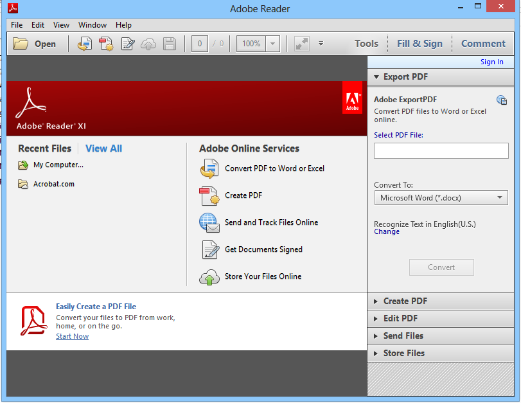Click the 100% zoom value field
The height and width of the screenshot is (403, 521).
coord(251,44)
